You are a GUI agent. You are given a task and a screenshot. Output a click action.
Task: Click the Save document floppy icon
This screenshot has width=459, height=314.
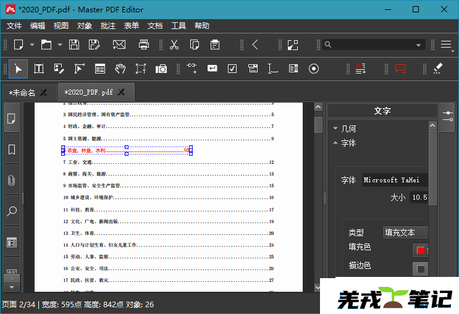[x=74, y=45]
